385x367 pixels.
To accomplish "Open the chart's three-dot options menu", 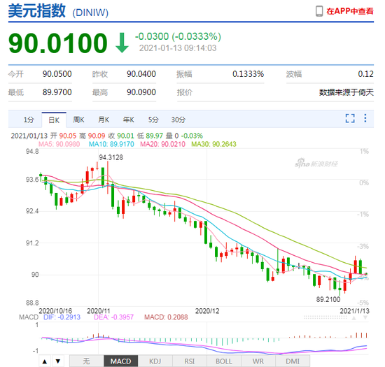I will click(x=365, y=118).
